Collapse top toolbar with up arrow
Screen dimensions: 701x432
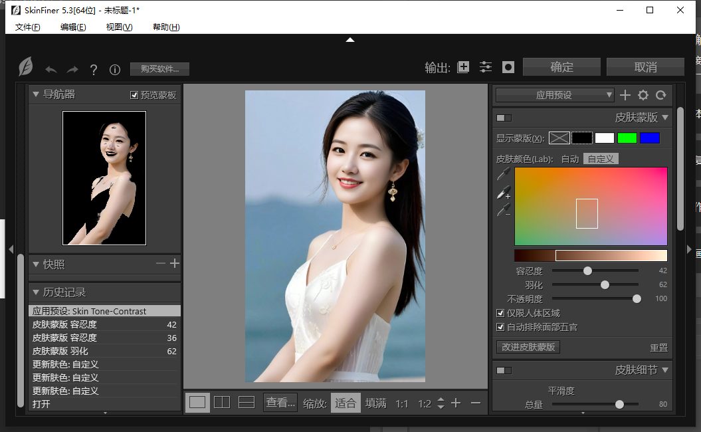(350, 40)
